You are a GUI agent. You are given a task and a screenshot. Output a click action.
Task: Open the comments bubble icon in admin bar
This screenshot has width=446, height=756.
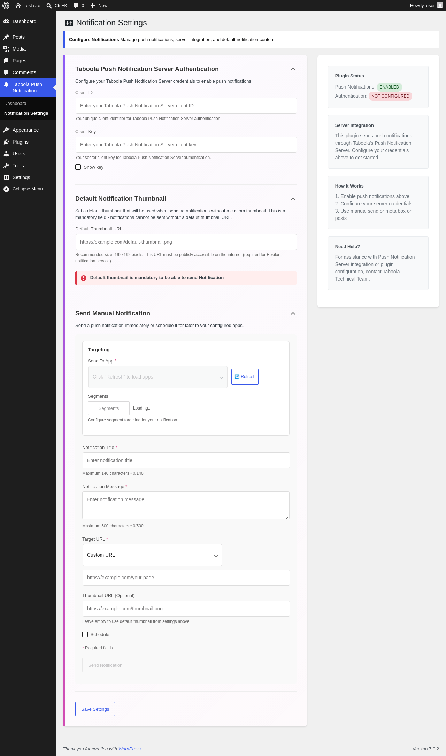(76, 6)
